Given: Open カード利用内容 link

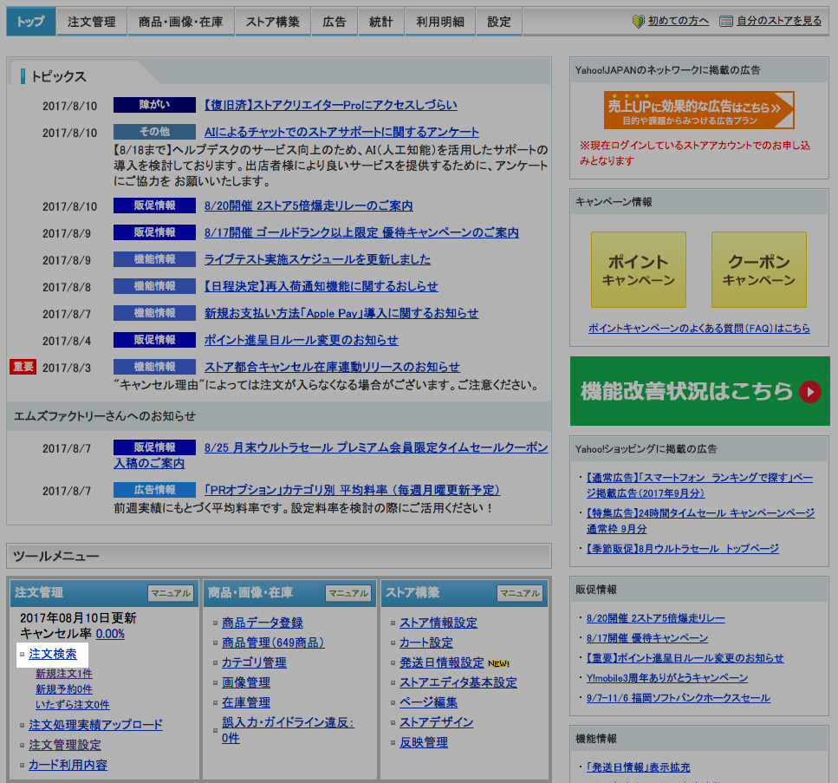Looking at the screenshot, I should coord(68,765).
